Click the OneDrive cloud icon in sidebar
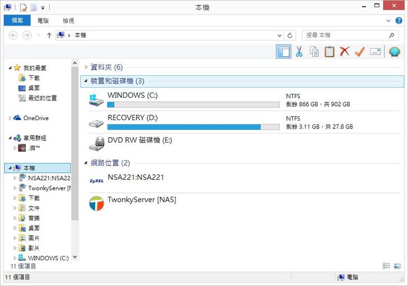408x286 pixels. tap(17, 118)
